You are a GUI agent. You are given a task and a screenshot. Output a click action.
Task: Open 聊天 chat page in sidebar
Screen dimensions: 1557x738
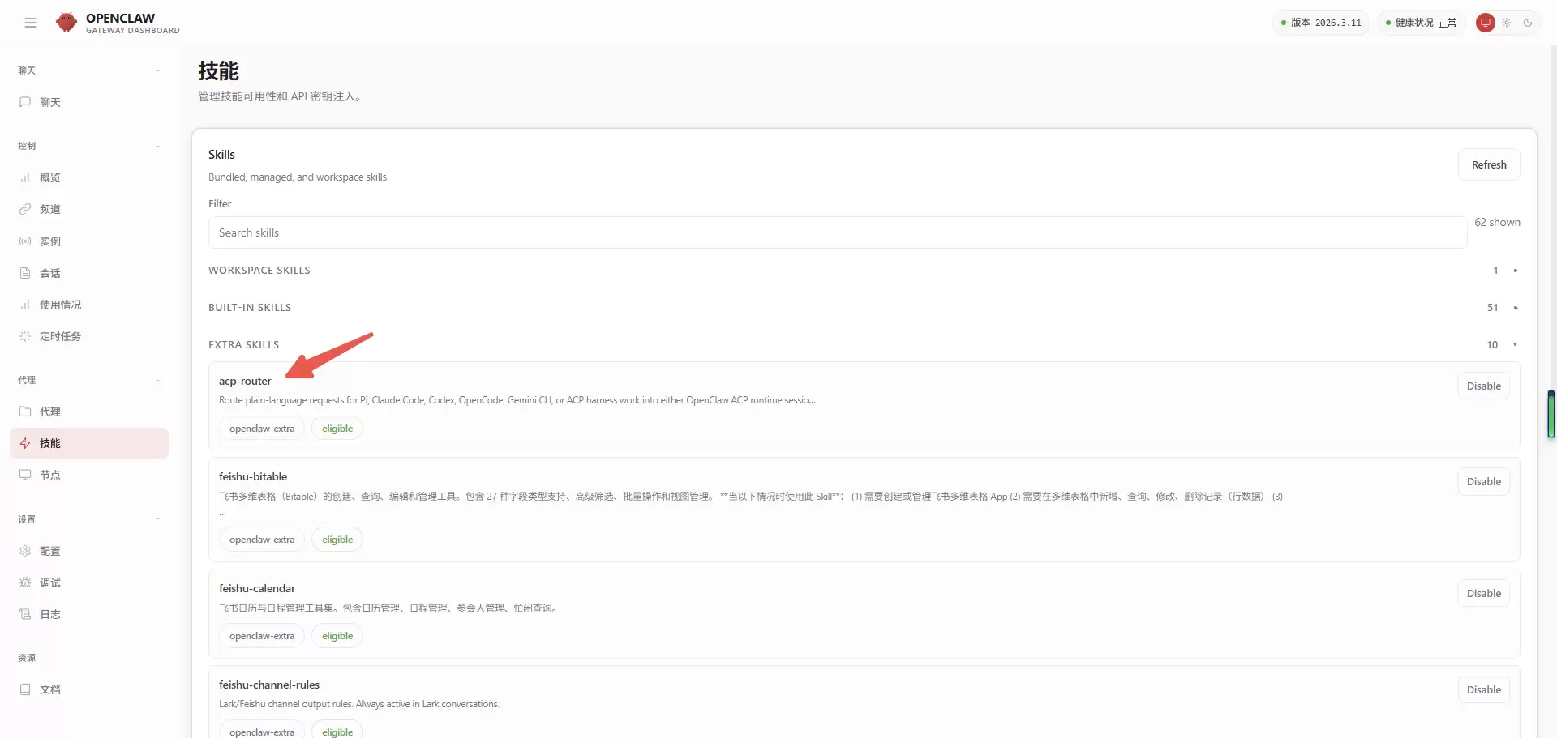(x=50, y=102)
